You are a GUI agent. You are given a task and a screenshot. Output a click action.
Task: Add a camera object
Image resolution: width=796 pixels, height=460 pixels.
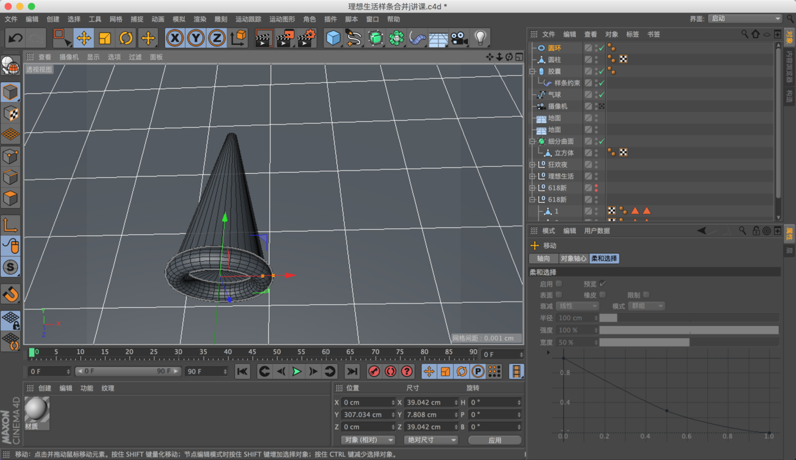tap(459, 38)
